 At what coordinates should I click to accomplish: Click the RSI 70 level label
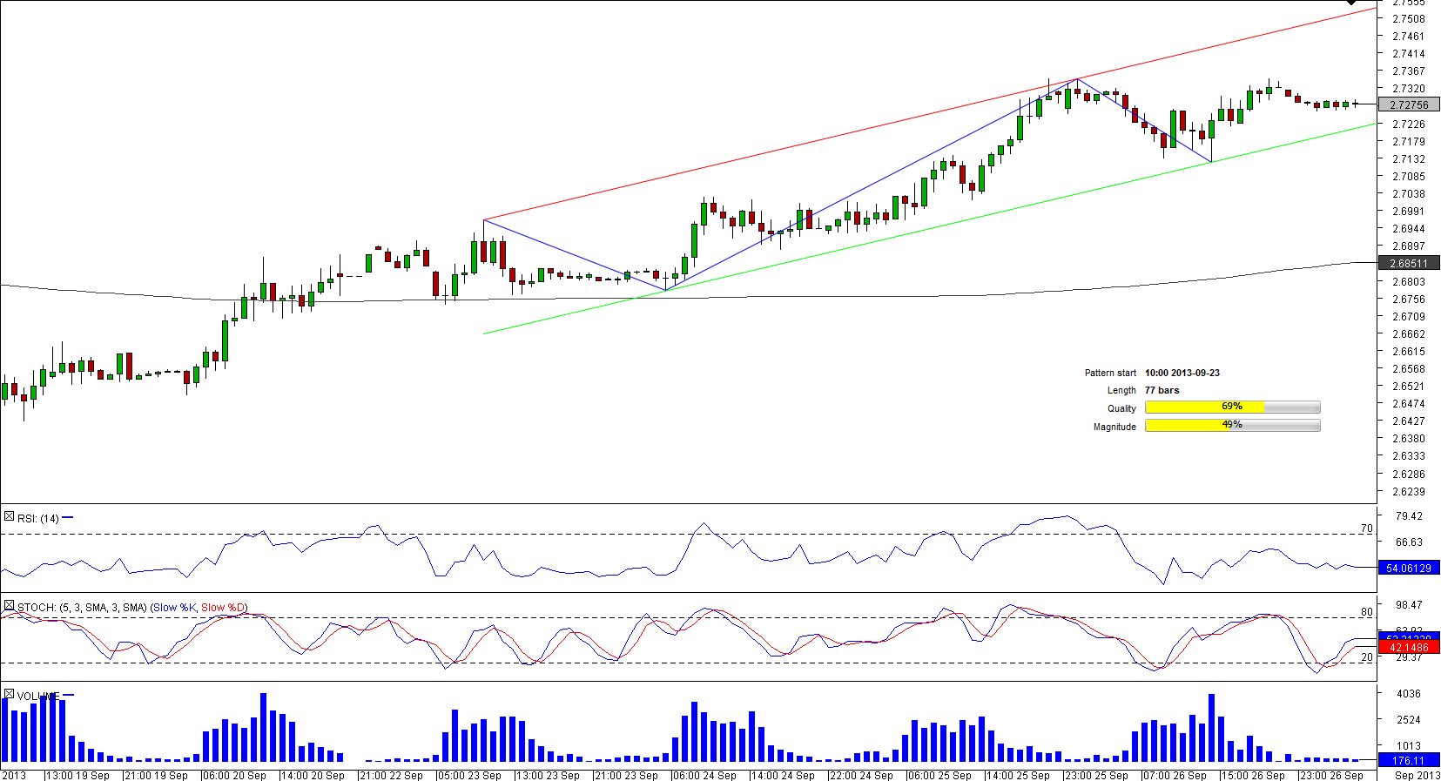pyautogui.click(x=1366, y=529)
